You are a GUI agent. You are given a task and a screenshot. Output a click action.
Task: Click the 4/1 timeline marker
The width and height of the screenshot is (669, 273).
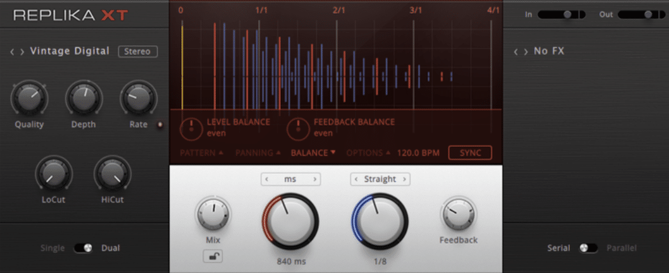[x=493, y=10]
